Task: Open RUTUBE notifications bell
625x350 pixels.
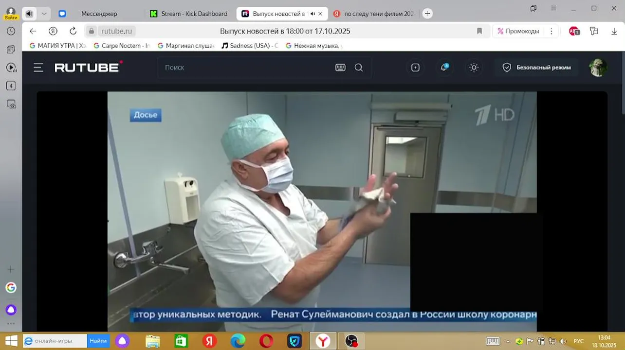Action: (444, 67)
